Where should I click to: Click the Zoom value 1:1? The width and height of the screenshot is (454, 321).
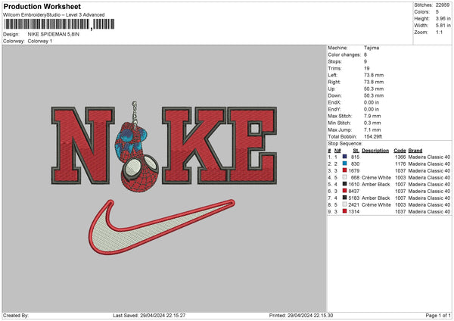(x=439, y=32)
